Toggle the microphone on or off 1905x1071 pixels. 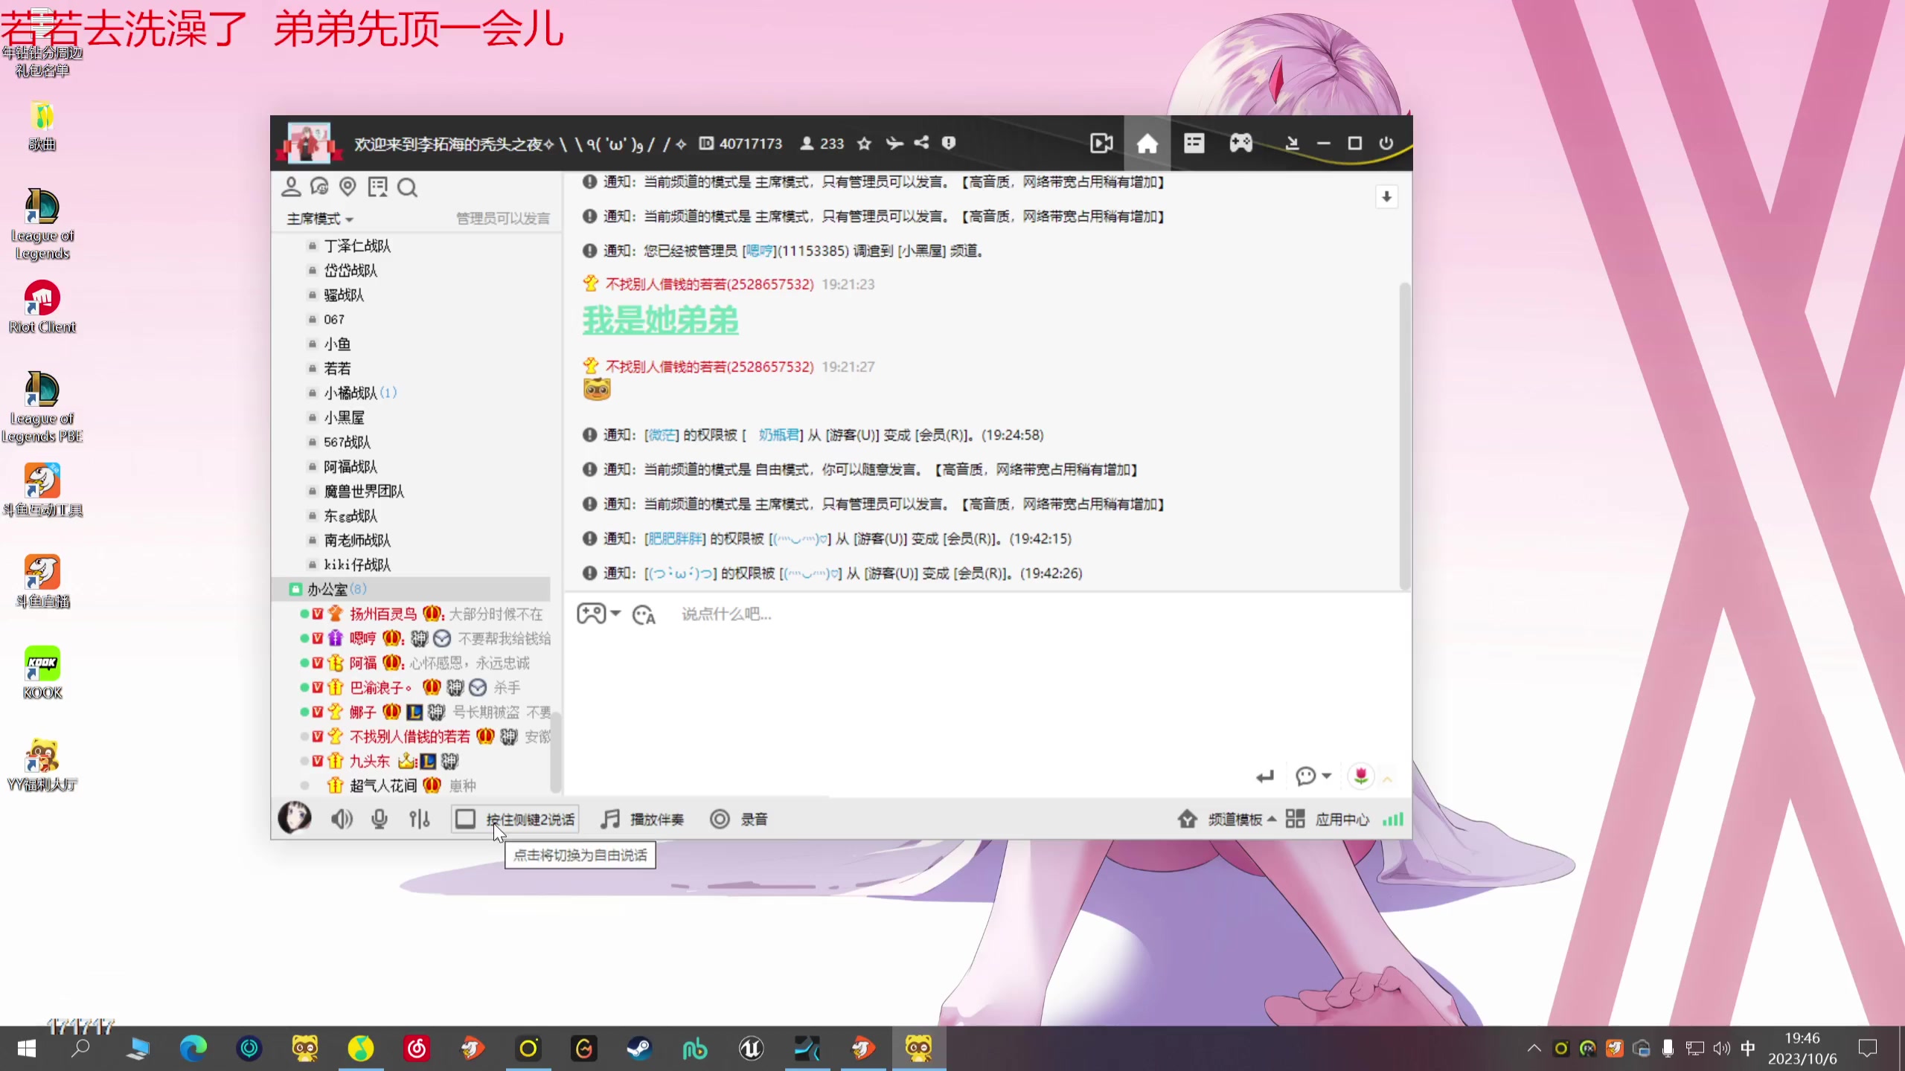[380, 819]
